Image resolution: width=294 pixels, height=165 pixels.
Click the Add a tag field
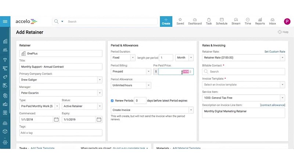(61, 133)
